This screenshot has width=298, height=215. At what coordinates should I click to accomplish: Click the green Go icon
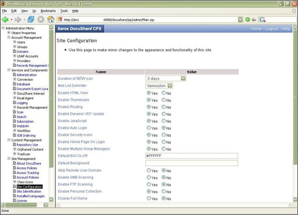[247, 20]
